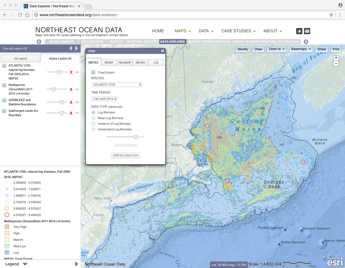Go to the HOME page
This screenshot has height=268, width=345.
point(158,31)
